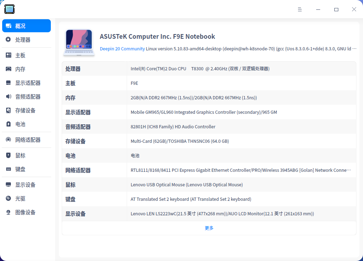Click the 图像设备 camera device icon
Screen dimensions: 363x261
8,212
